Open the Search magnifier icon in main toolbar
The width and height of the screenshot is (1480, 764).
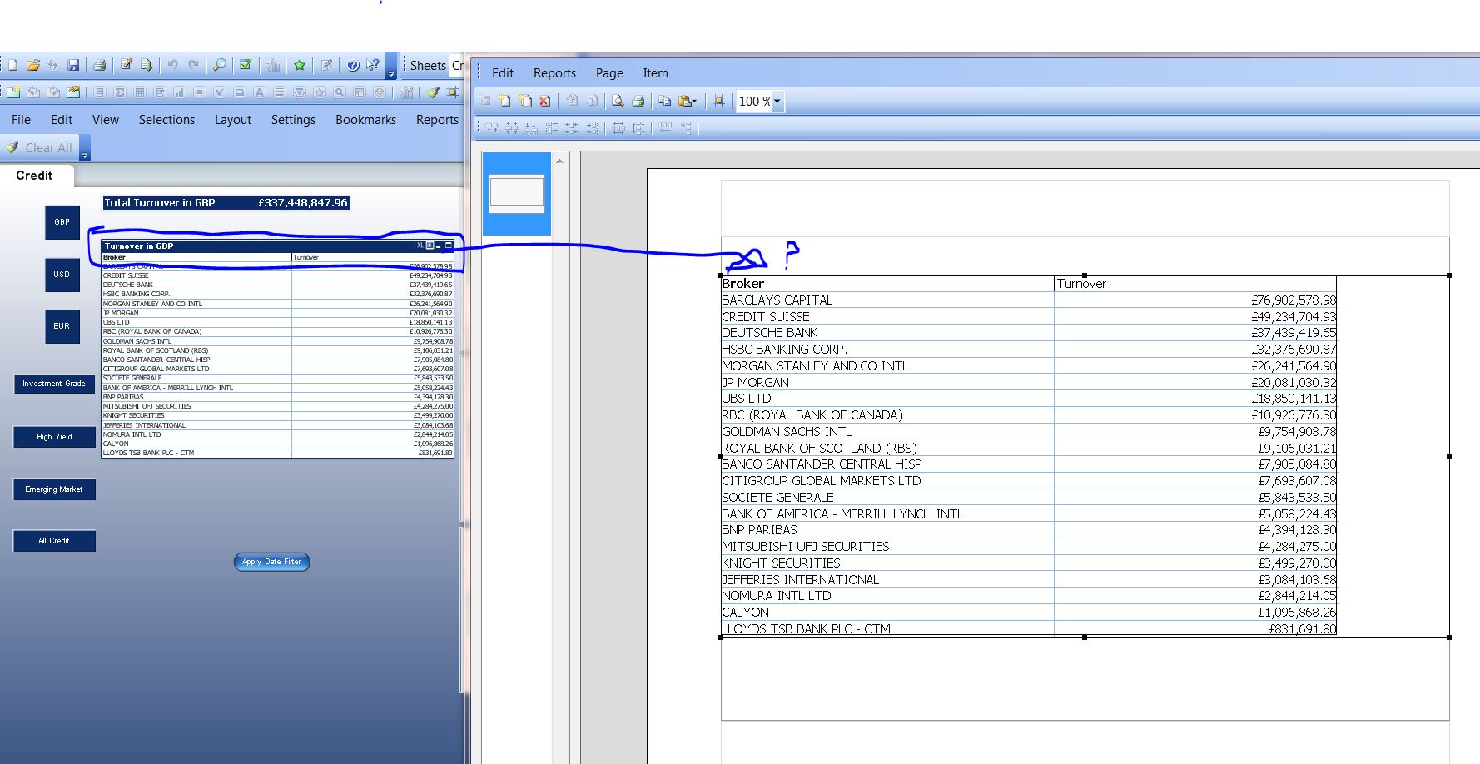(x=220, y=65)
